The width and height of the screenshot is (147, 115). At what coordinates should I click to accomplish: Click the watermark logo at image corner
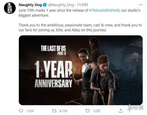point(135,108)
